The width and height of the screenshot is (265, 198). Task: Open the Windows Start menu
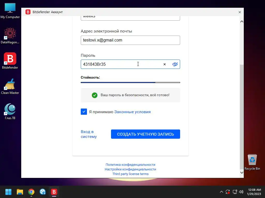pos(8,192)
